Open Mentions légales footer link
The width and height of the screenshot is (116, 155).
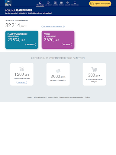tap(53, 97)
